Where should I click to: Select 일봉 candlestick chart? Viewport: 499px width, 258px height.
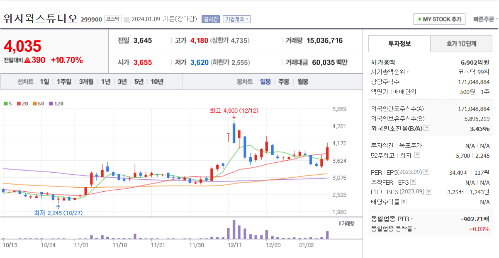(x=265, y=82)
